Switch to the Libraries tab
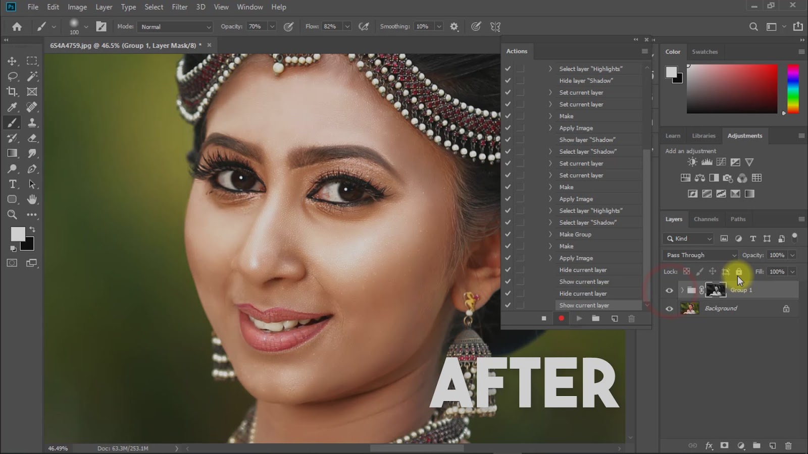Viewport: 808px width, 454px height. coord(703,136)
